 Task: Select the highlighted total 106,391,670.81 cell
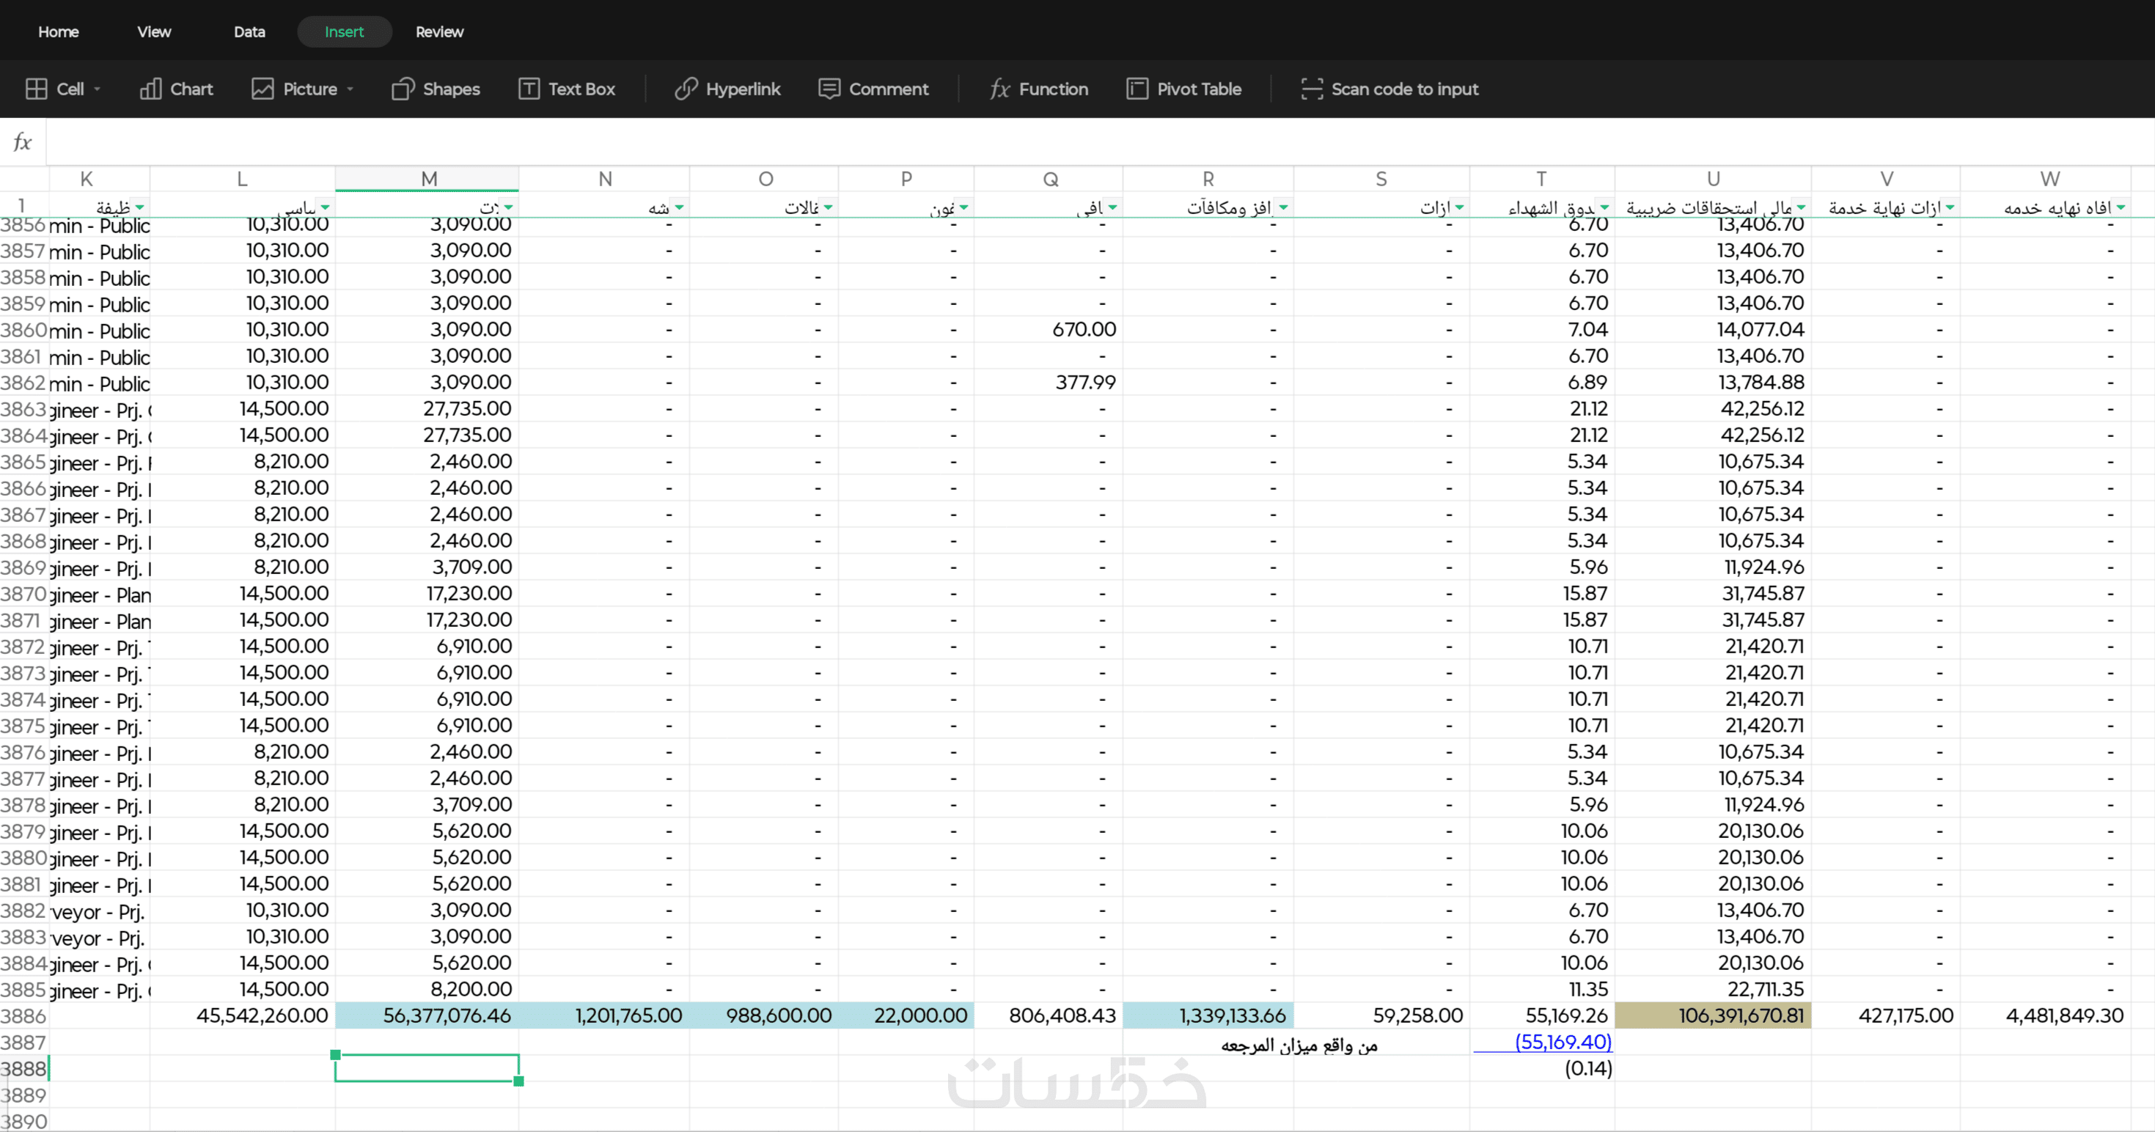point(1712,1015)
